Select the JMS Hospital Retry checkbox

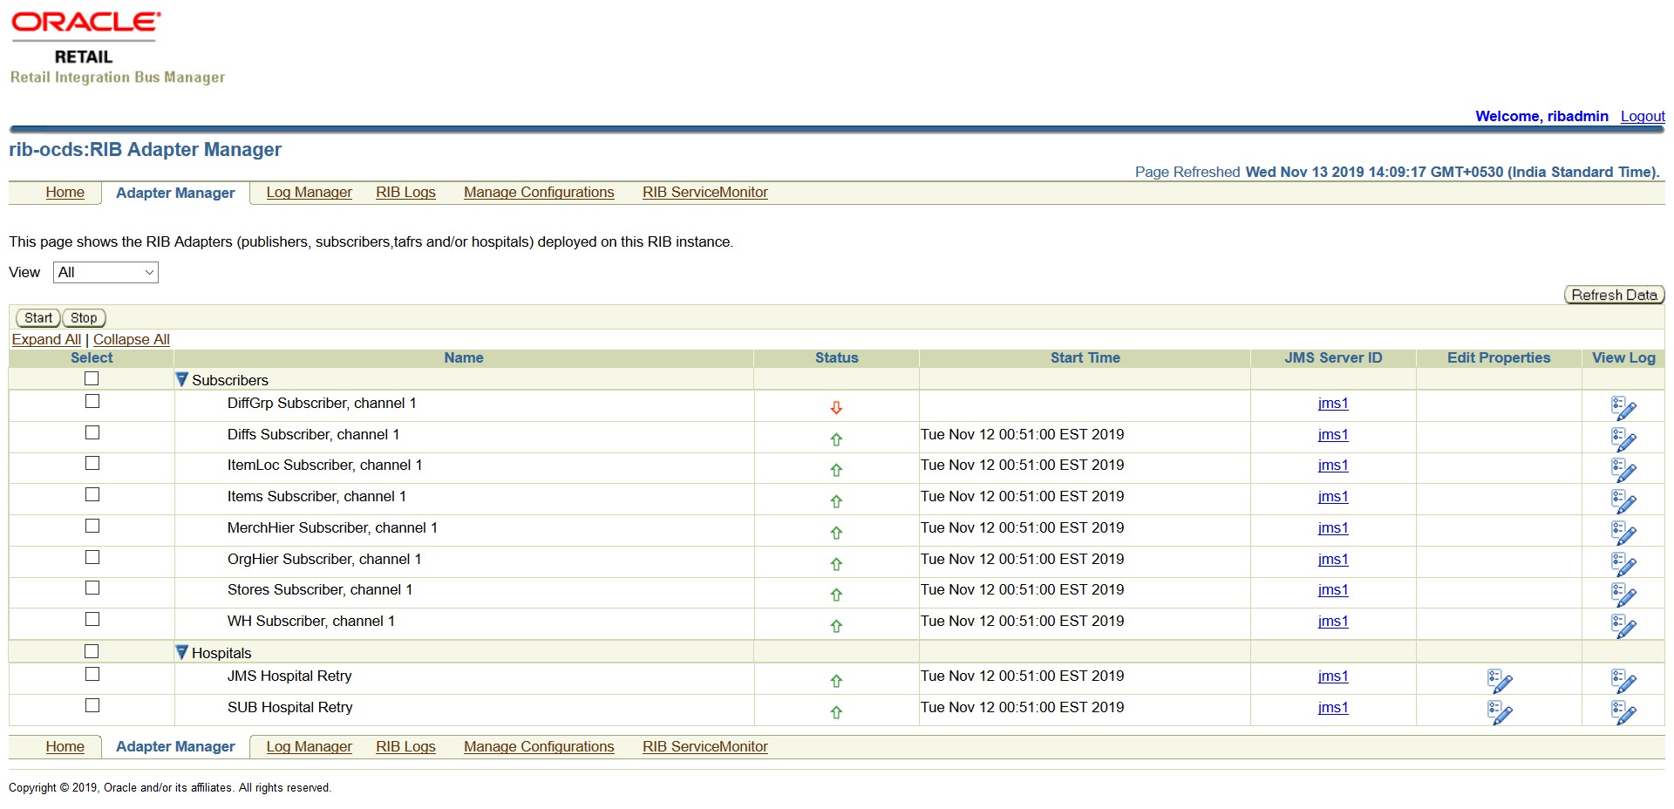coord(92,674)
